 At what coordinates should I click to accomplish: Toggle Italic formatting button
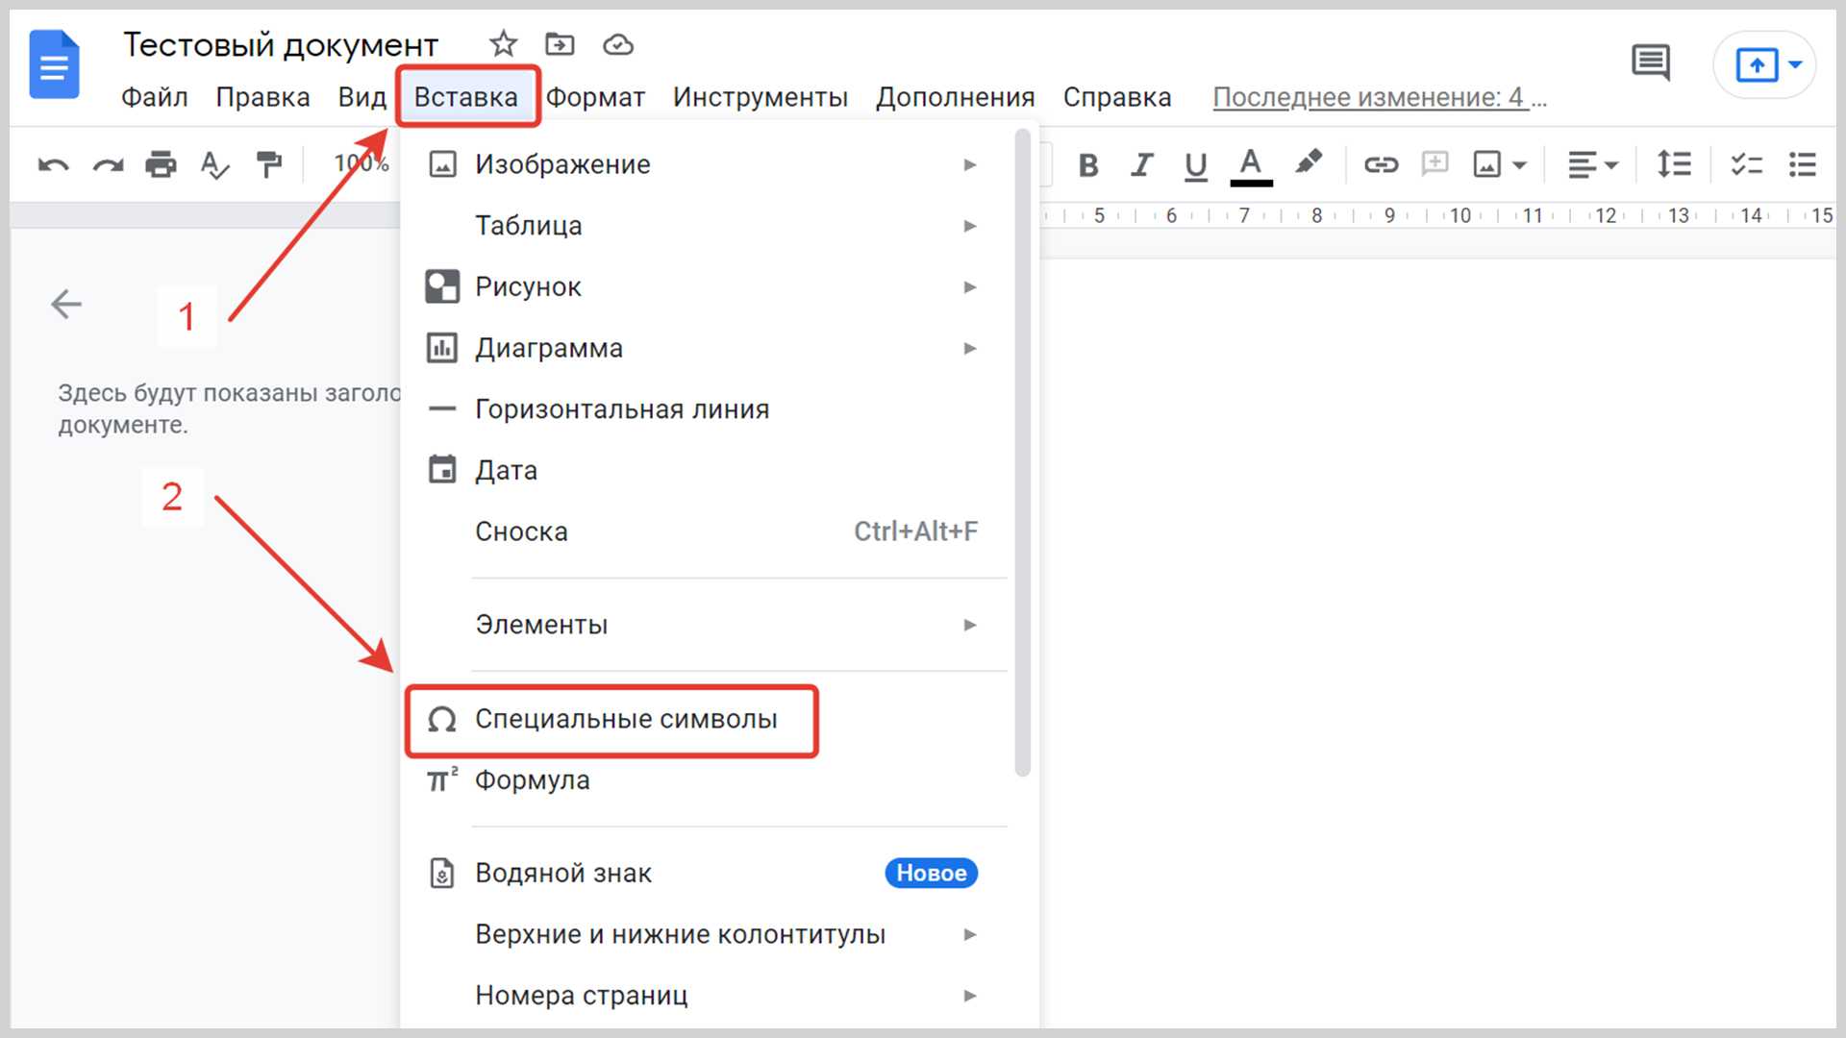pyautogui.click(x=1141, y=165)
